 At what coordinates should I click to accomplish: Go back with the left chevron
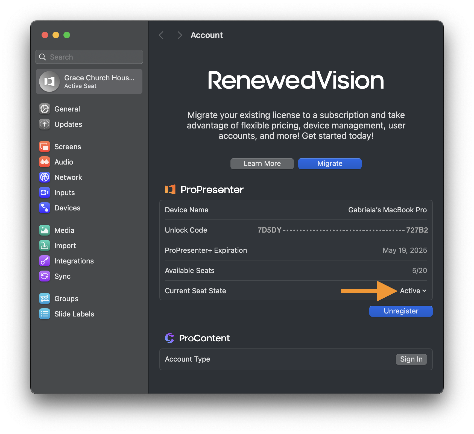tap(161, 35)
